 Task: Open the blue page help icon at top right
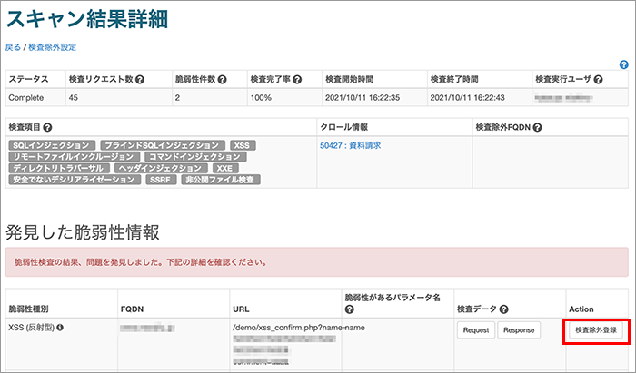click(624, 64)
